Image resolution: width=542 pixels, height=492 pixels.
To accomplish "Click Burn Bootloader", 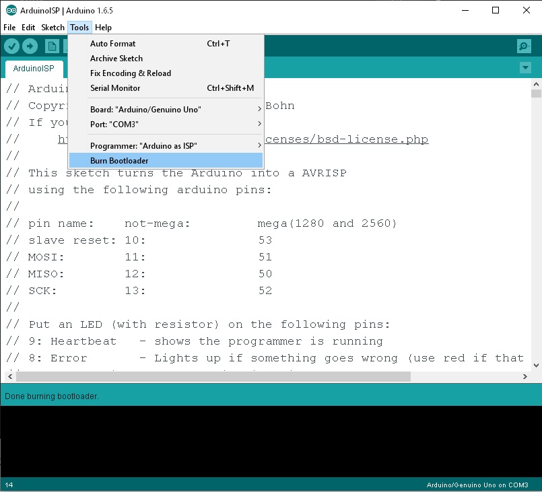I will coord(166,161).
